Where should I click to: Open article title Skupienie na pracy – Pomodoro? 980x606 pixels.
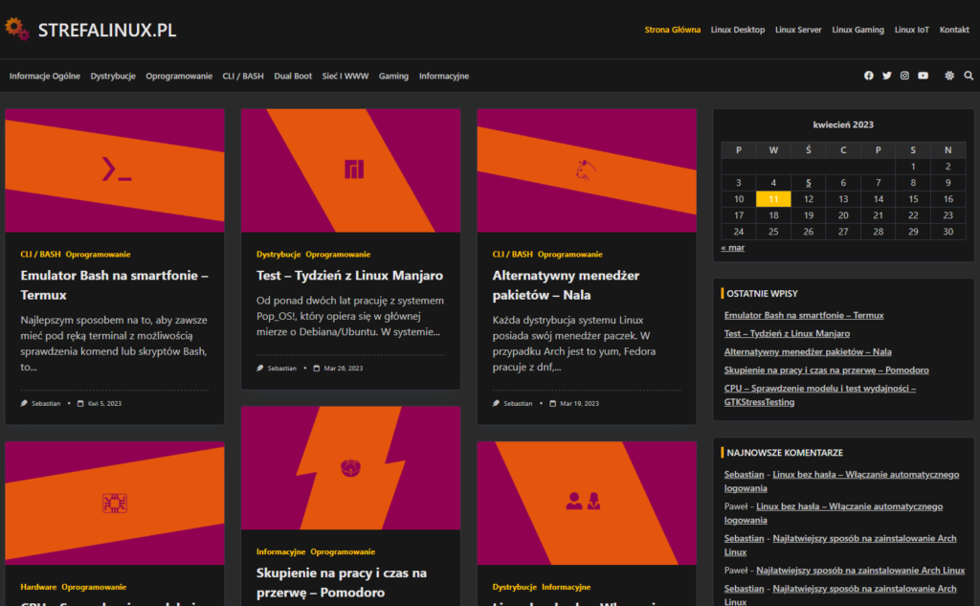[x=342, y=582]
